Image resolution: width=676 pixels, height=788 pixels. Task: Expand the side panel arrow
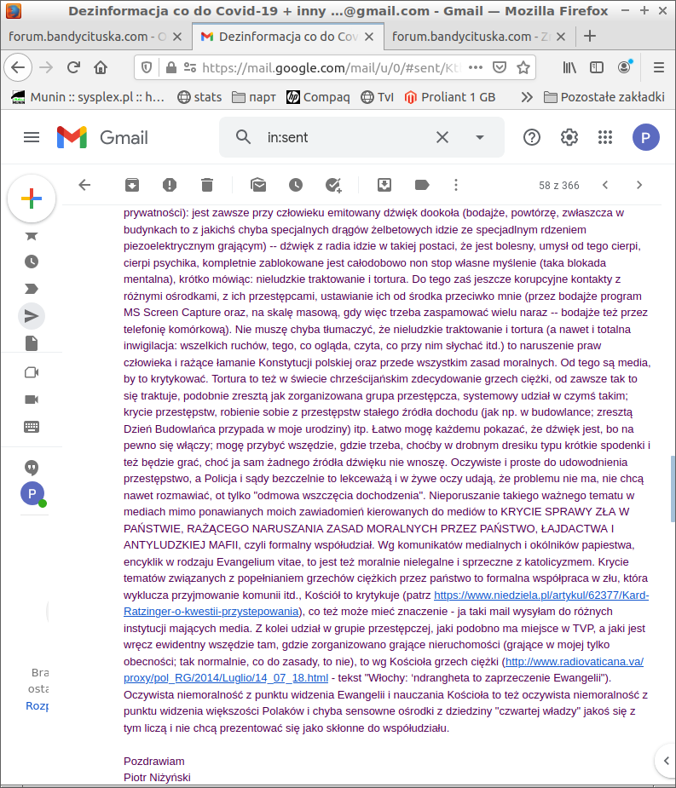click(667, 761)
